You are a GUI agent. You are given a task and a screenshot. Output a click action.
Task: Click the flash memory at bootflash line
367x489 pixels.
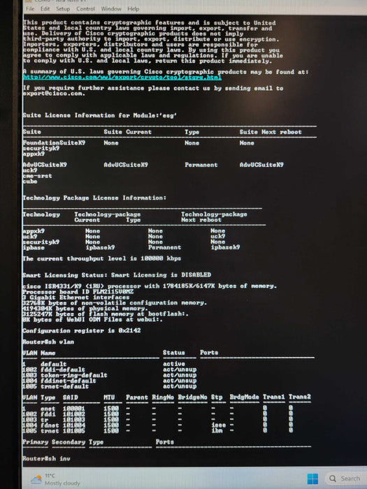click(106, 314)
